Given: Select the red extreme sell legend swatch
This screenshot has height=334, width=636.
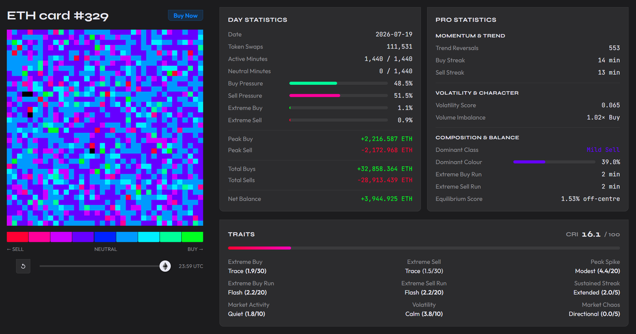Looking at the screenshot, I should pos(17,237).
